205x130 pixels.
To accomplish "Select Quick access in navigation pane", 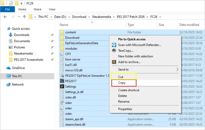I will click(21, 29).
